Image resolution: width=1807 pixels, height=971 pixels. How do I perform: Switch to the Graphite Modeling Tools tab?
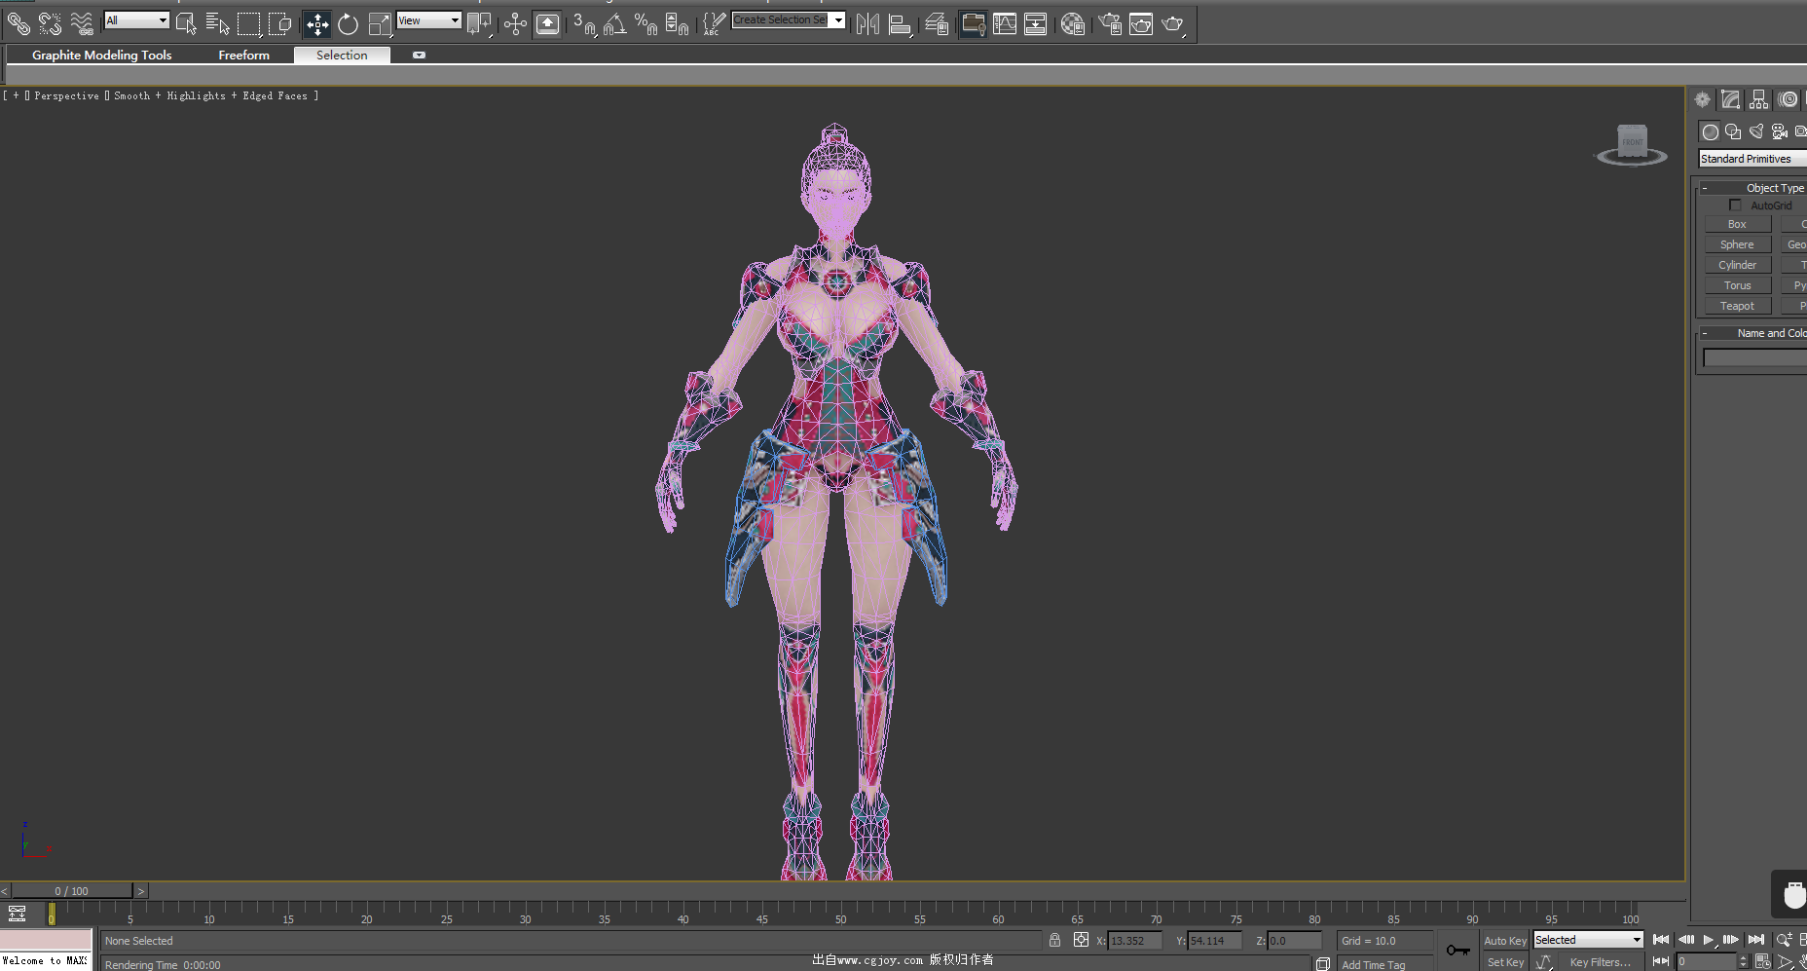click(x=102, y=56)
